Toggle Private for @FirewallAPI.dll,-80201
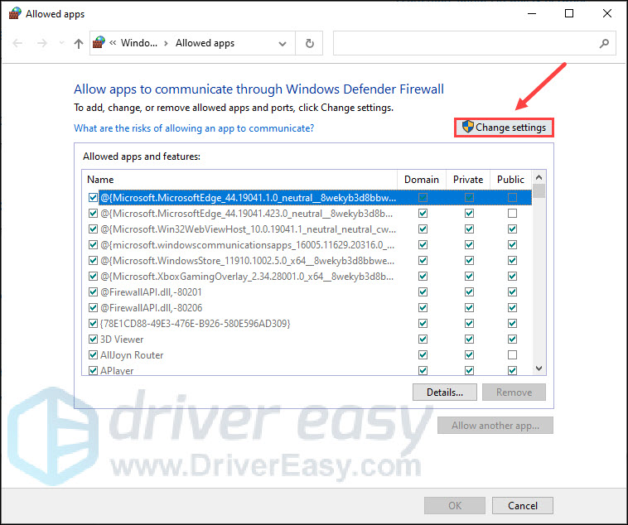The width and height of the screenshot is (628, 525). [470, 292]
